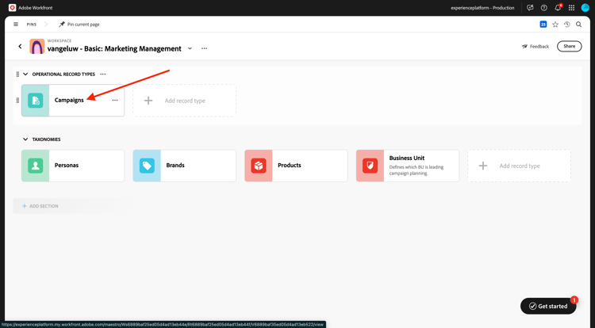Open Campaigns card more options ellipsis
595x328 pixels.
tap(115, 101)
